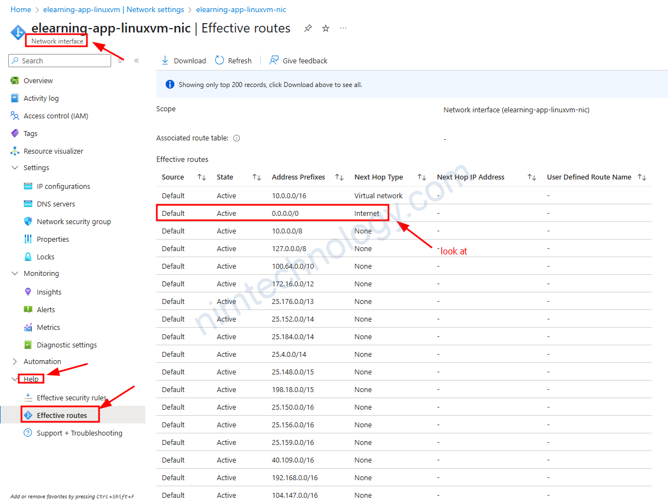Viewport: 668px width, 500px height.
Task: Click the blue info icon in the notification banner
Action: pyautogui.click(x=170, y=85)
